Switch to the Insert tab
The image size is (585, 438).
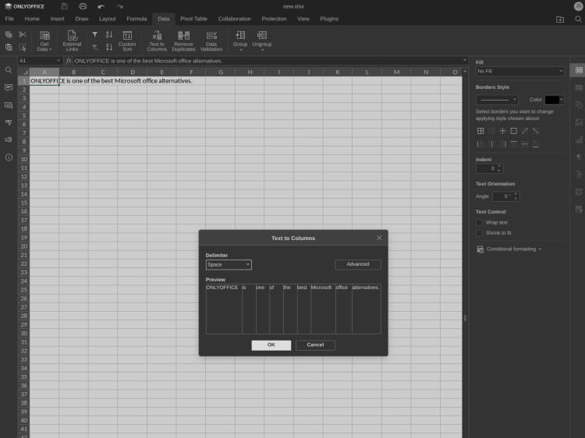point(58,19)
